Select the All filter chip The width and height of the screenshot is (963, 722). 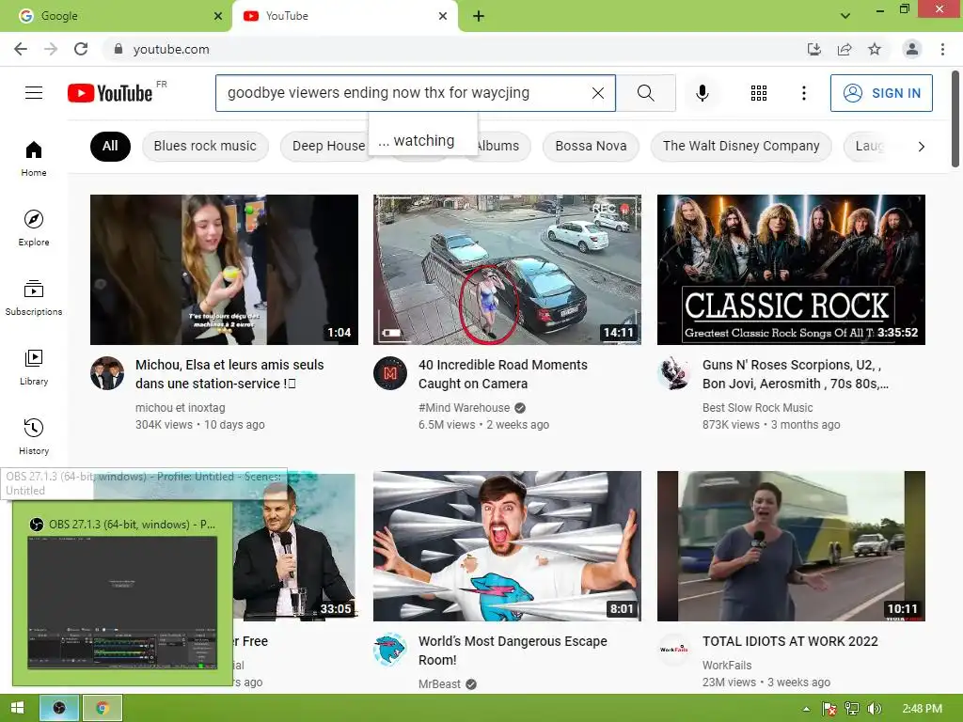coord(110,146)
